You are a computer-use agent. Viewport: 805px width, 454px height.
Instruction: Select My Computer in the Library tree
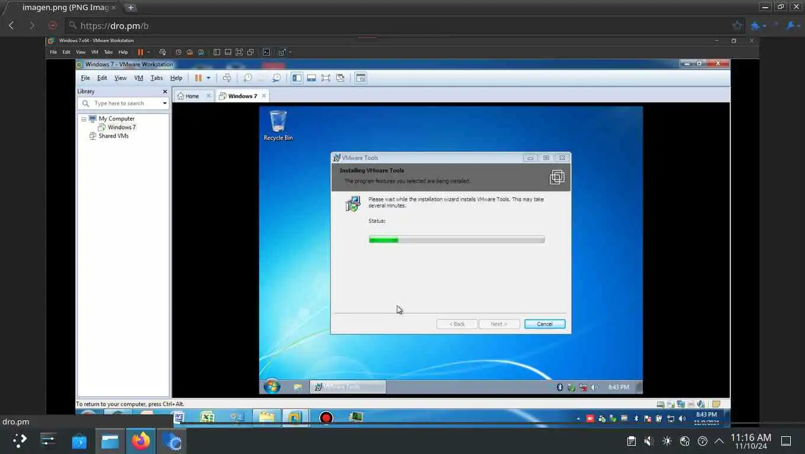[x=117, y=119]
